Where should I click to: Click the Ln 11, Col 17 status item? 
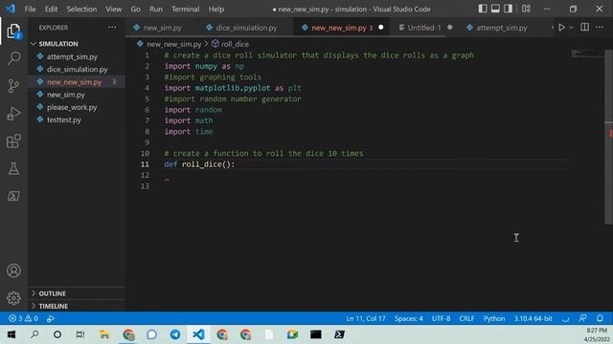coord(366,318)
